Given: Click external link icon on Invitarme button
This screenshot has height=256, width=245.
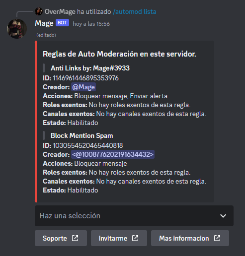Looking at the screenshot, I should point(135,238).
